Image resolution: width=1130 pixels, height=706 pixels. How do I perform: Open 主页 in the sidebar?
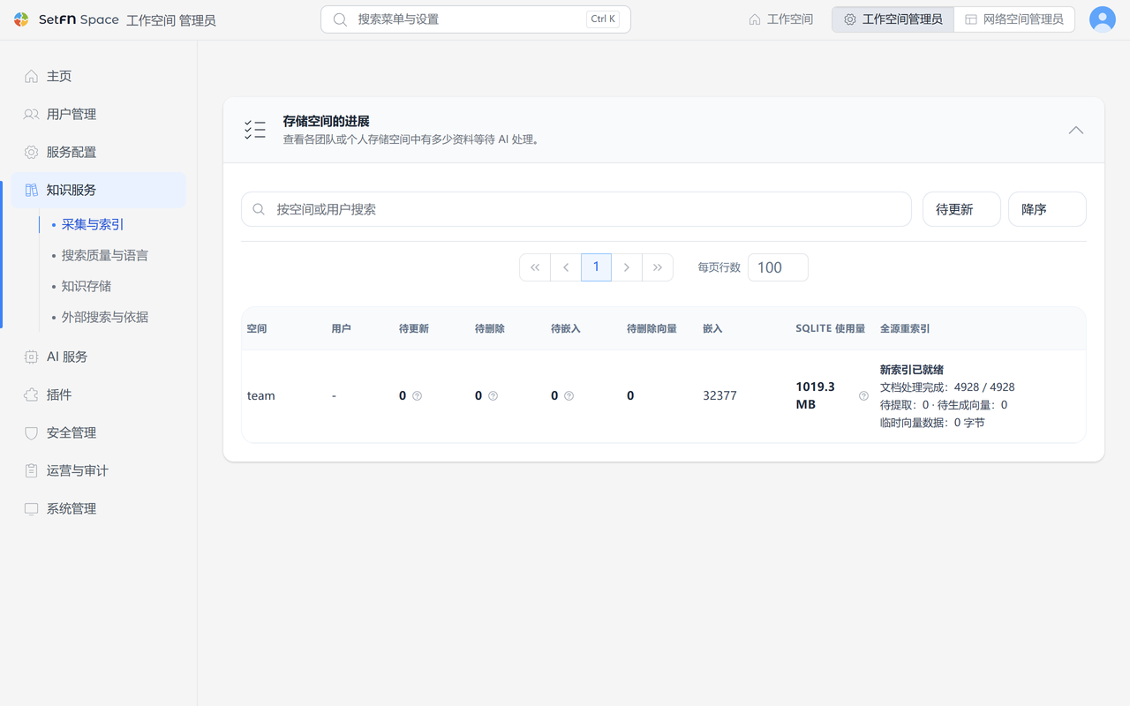coord(99,76)
